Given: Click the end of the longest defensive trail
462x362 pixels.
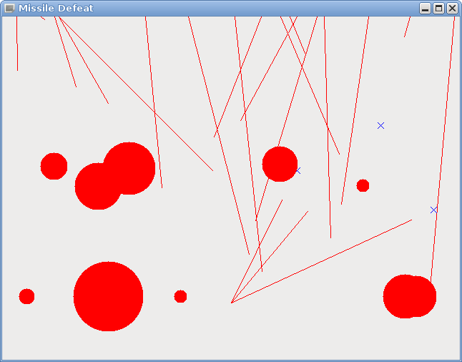Looking at the screenshot, I should click(x=412, y=220).
